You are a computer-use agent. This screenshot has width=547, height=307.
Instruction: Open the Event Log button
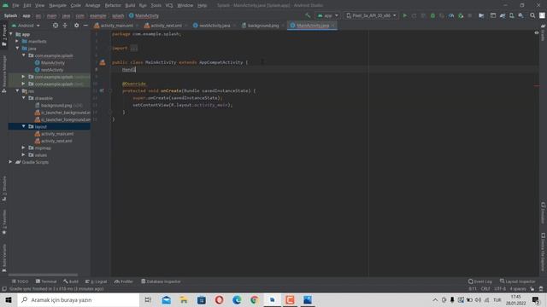(480, 281)
